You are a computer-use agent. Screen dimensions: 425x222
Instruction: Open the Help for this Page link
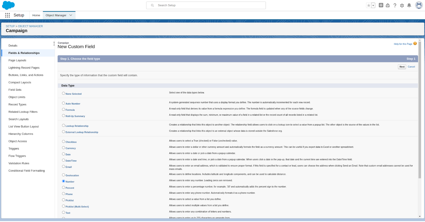403,44
